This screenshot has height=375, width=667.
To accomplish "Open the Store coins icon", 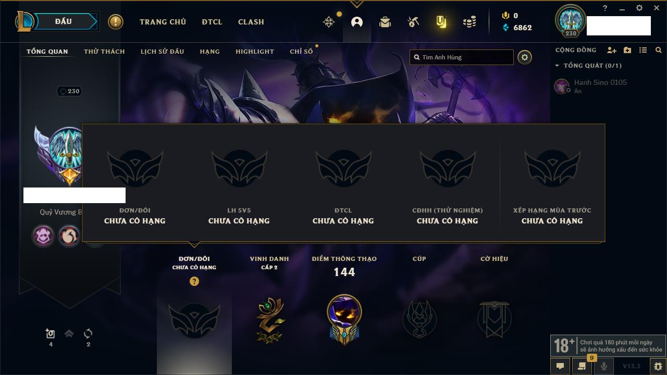I will pyautogui.click(x=470, y=22).
